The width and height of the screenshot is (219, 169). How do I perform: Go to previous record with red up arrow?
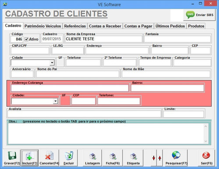(x=160, y=158)
